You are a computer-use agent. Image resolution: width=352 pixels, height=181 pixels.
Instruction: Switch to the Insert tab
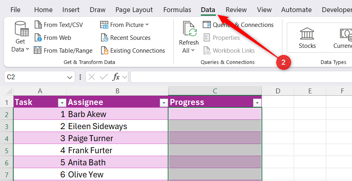coord(71,10)
